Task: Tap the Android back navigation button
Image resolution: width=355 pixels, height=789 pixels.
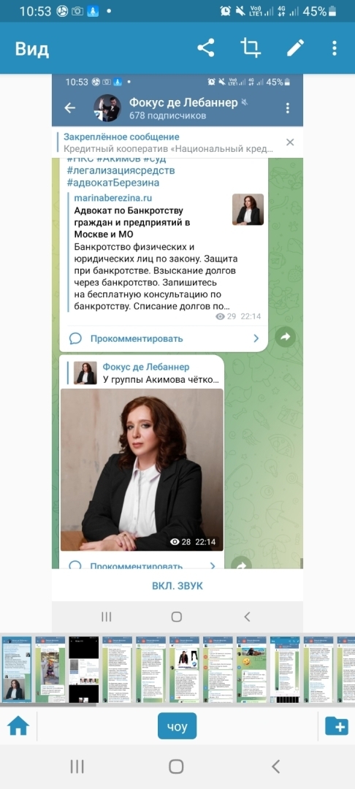Action: (275, 766)
